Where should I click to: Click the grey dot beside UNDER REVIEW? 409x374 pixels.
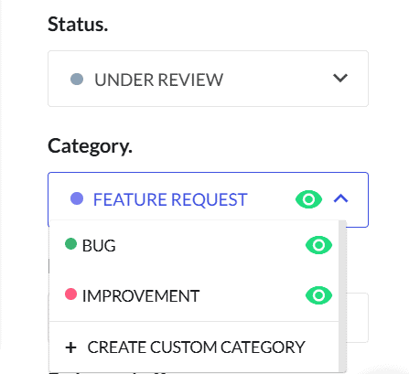click(77, 79)
